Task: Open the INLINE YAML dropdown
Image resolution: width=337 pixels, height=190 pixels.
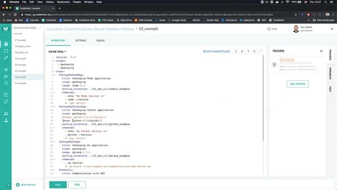Action: point(57,52)
